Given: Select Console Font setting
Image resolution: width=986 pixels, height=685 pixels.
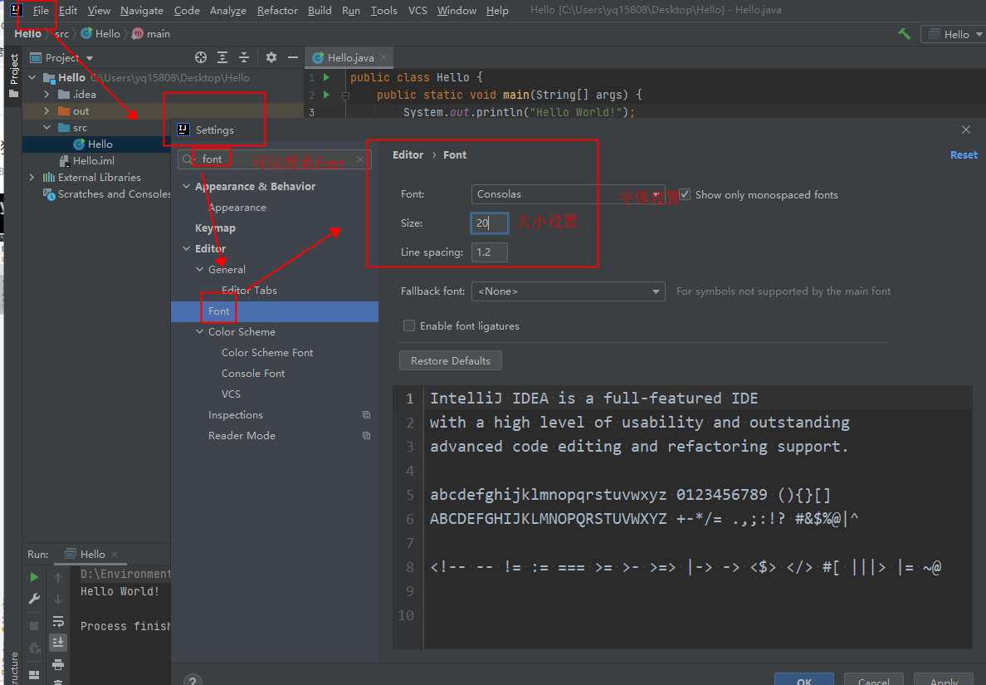Looking at the screenshot, I should [253, 373].
